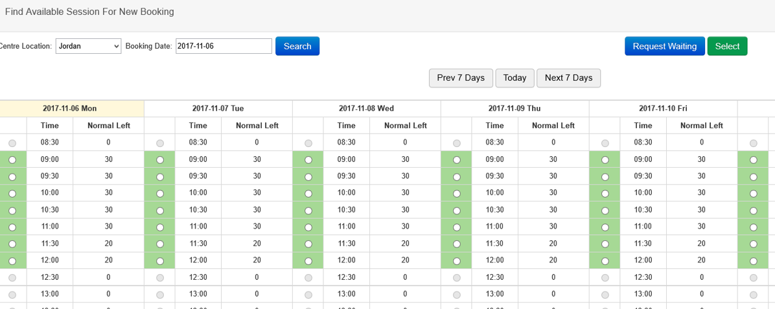Click Normal Left header under Monday
775x309 pixels.
[x=109, y=126]
